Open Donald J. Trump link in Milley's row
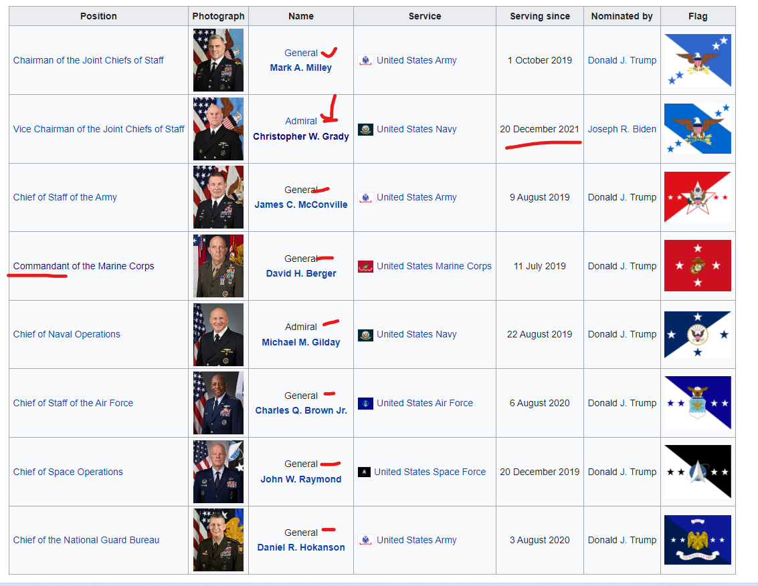Image resolution: width=758 pixels, height=586 pixels. coord(622,60)
